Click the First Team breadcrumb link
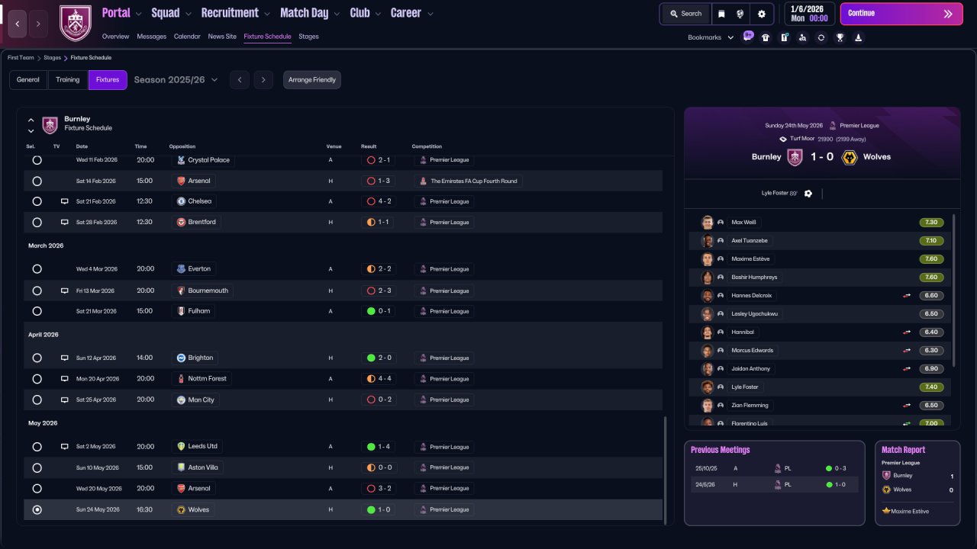This screenshot has width=977, height=549. click(22, 58)
